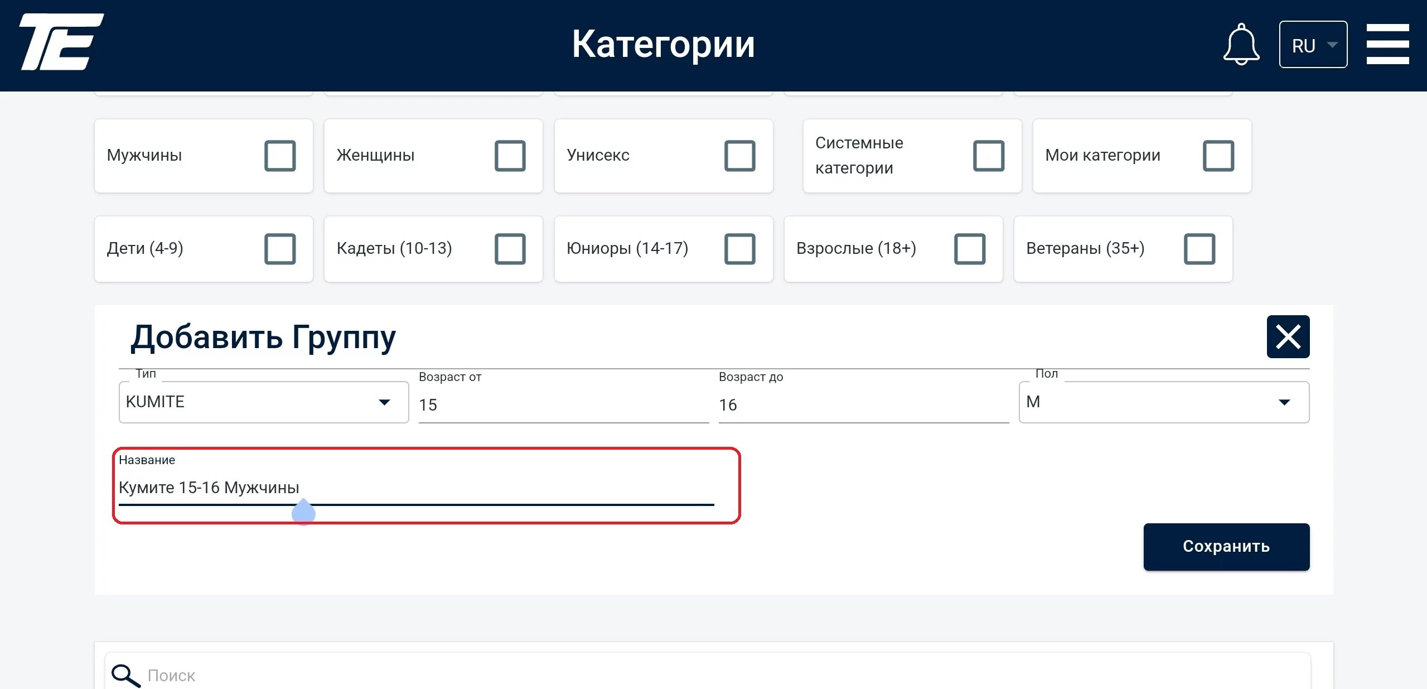Click the Название input field
Viewport: 1427px width, 689px height.
[416, 488]
